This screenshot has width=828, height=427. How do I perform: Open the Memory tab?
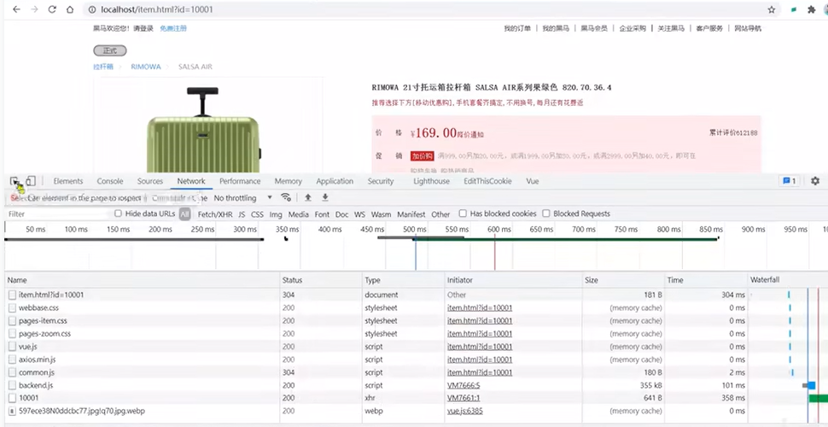289,181
